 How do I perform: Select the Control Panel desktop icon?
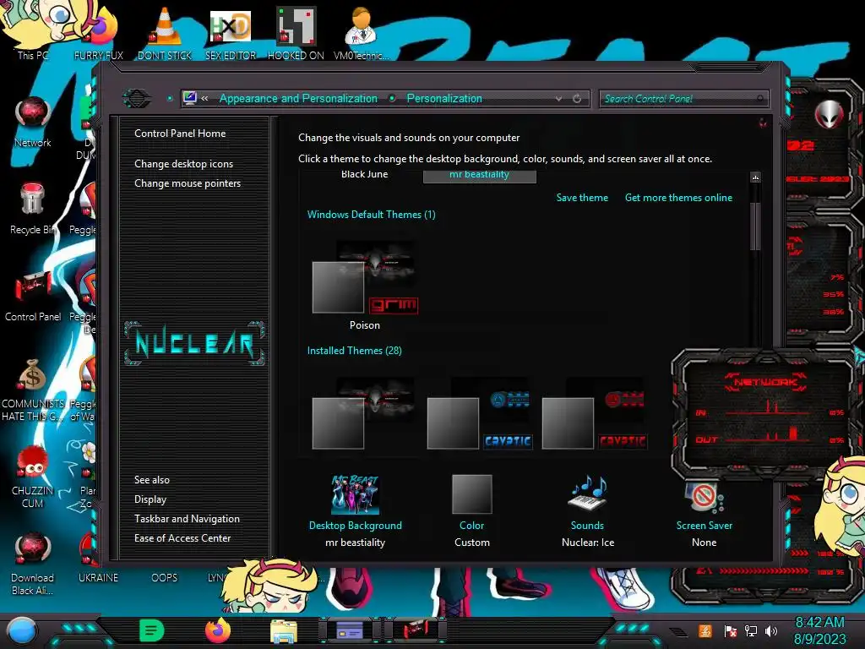tap(33, 296)
